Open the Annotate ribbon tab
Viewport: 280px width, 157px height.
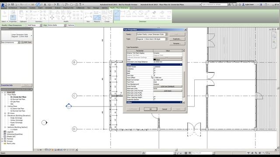point(49,8)
